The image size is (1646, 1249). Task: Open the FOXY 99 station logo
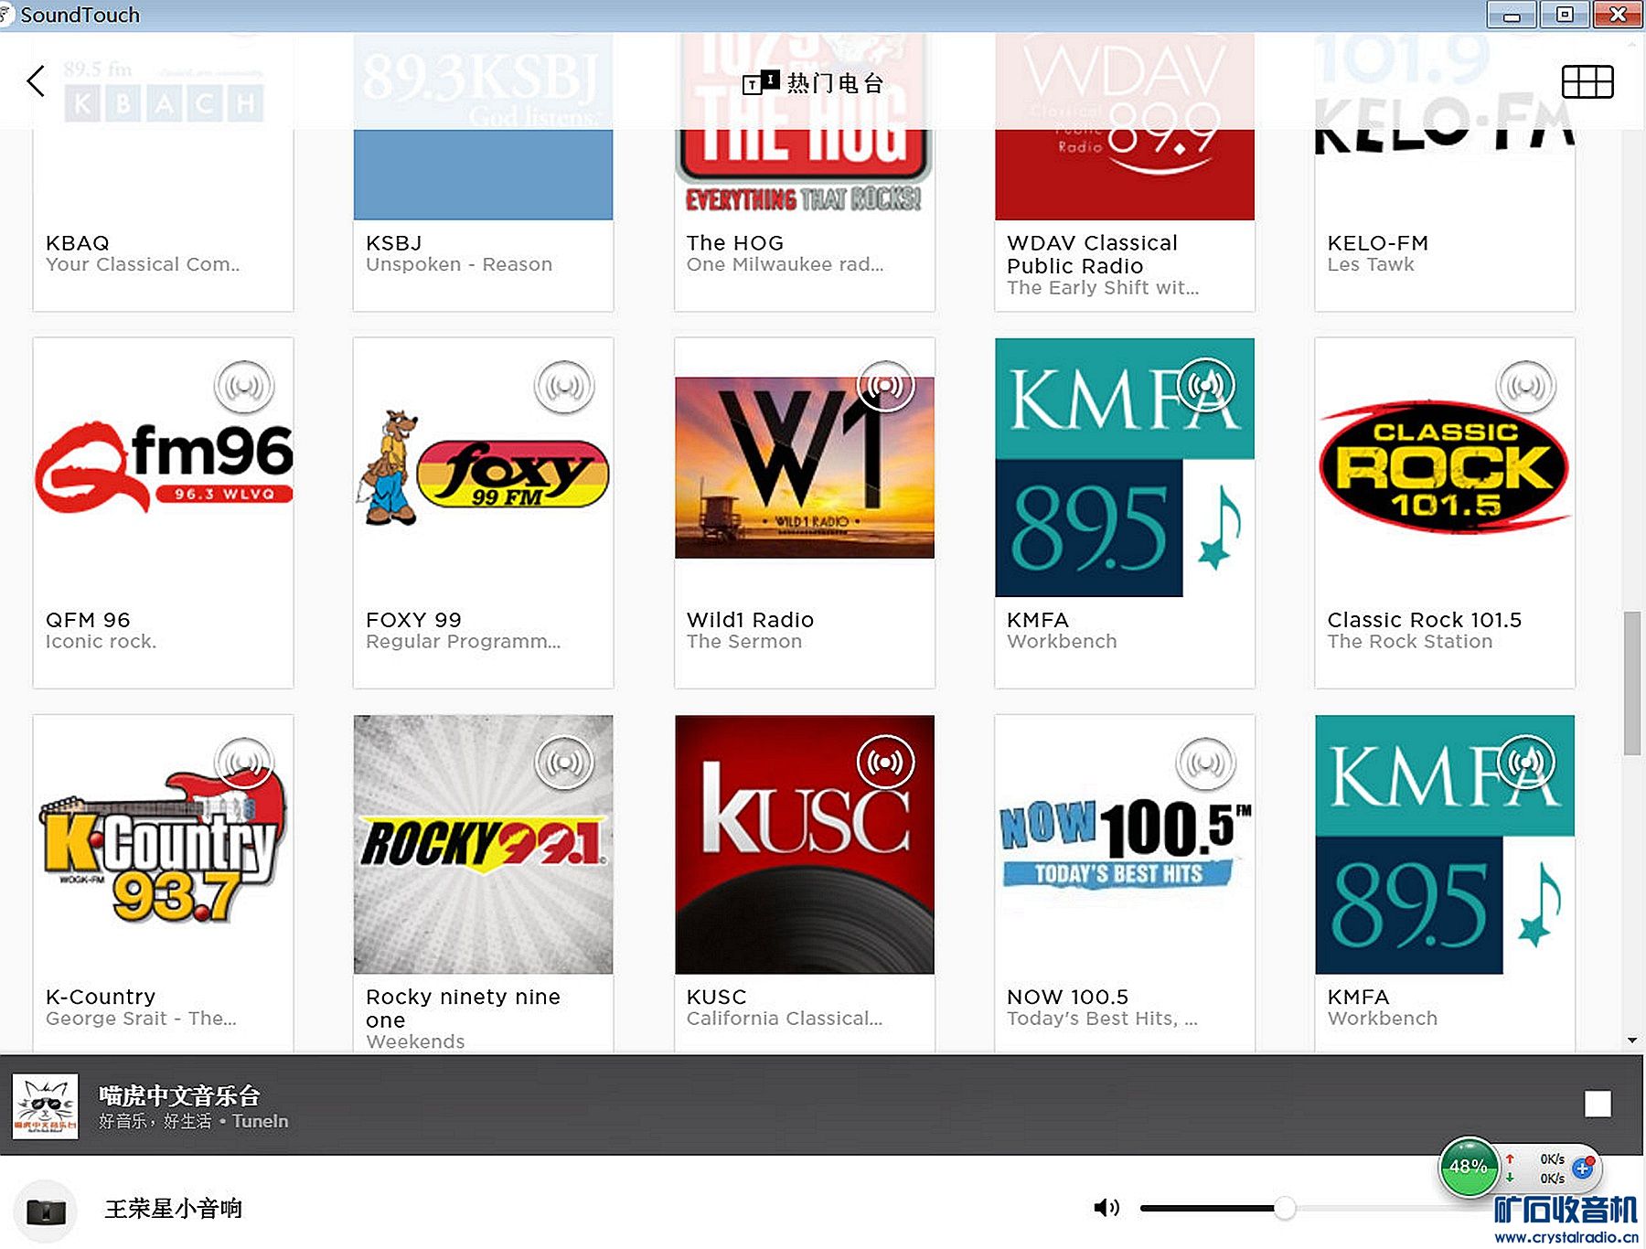[x=484, y=468]
